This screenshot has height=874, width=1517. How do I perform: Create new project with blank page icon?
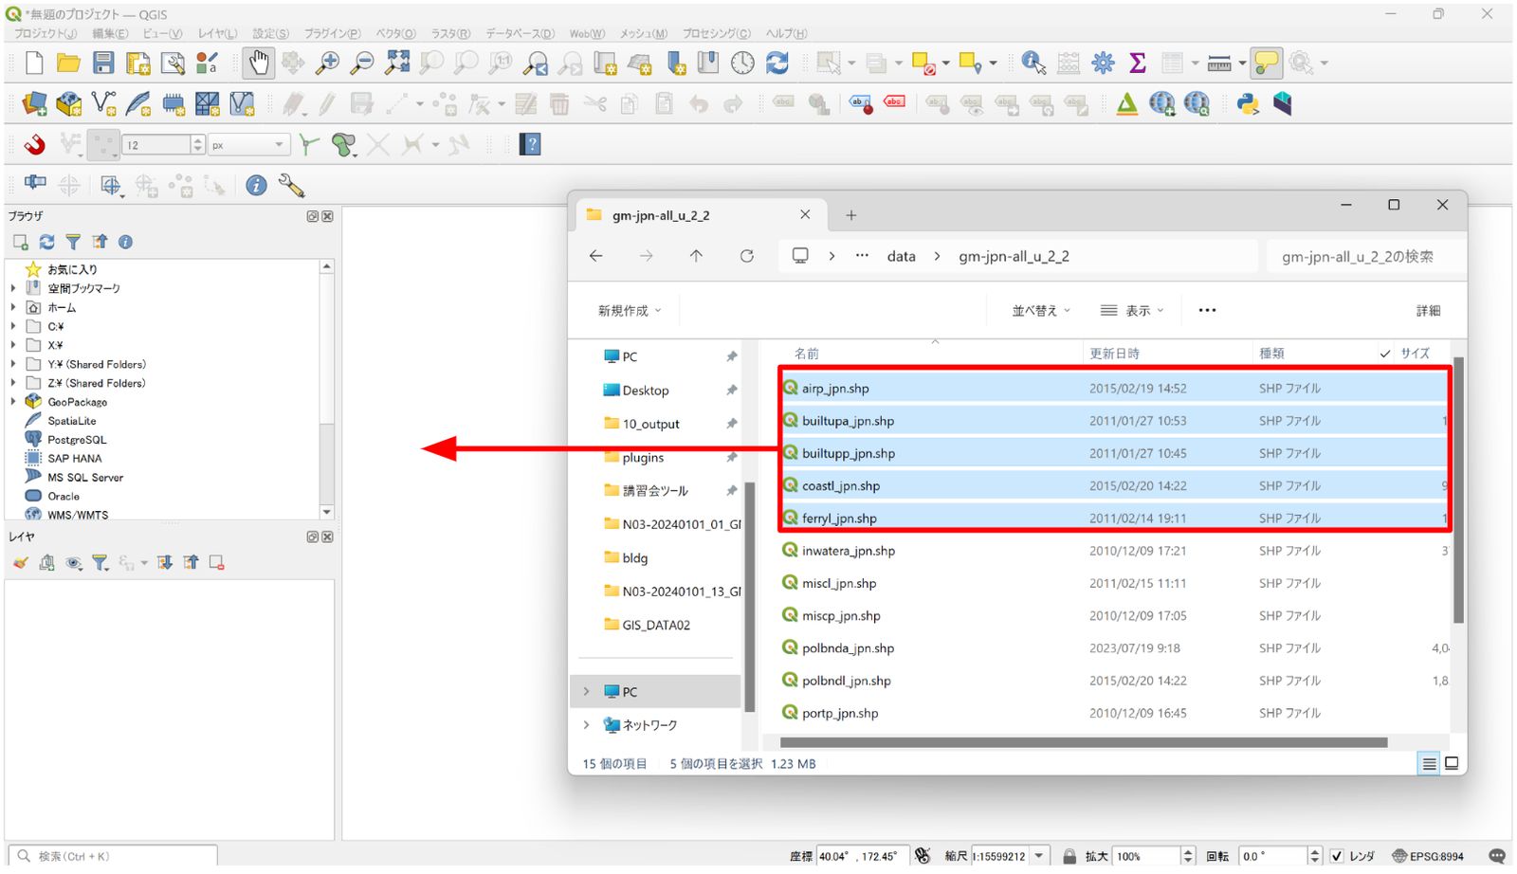(34, 64)
